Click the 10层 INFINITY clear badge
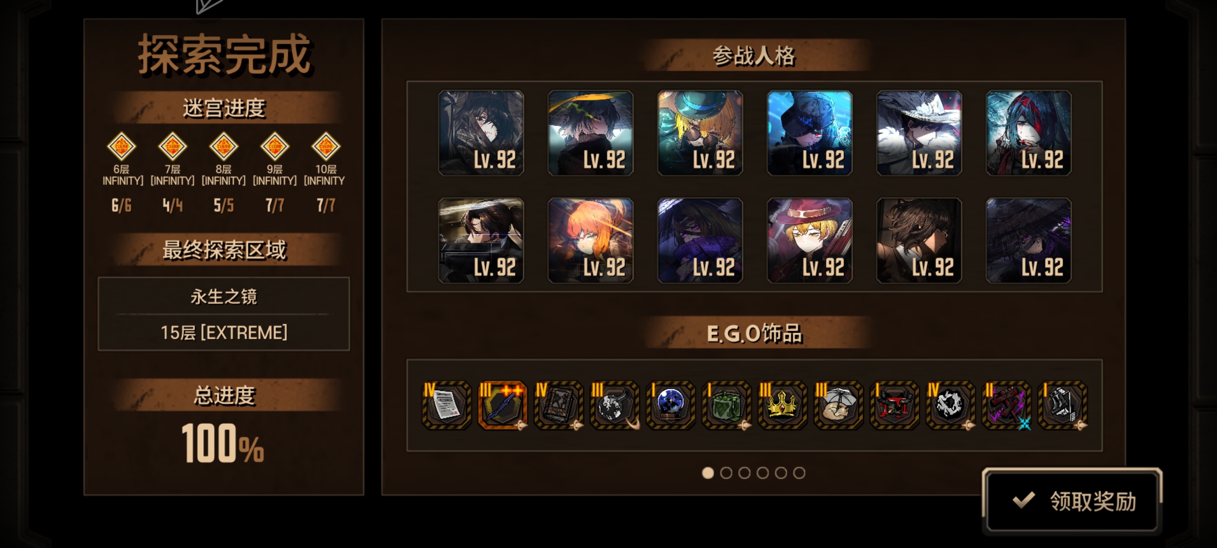Viewport: 1217px width, 548px height. click(x=326, y=147)
